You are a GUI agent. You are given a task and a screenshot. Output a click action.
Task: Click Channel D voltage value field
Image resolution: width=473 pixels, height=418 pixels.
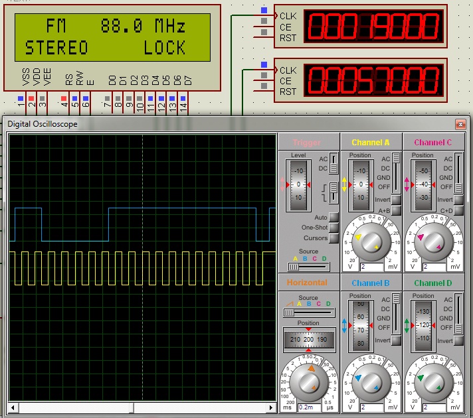[x=434, y=407]
